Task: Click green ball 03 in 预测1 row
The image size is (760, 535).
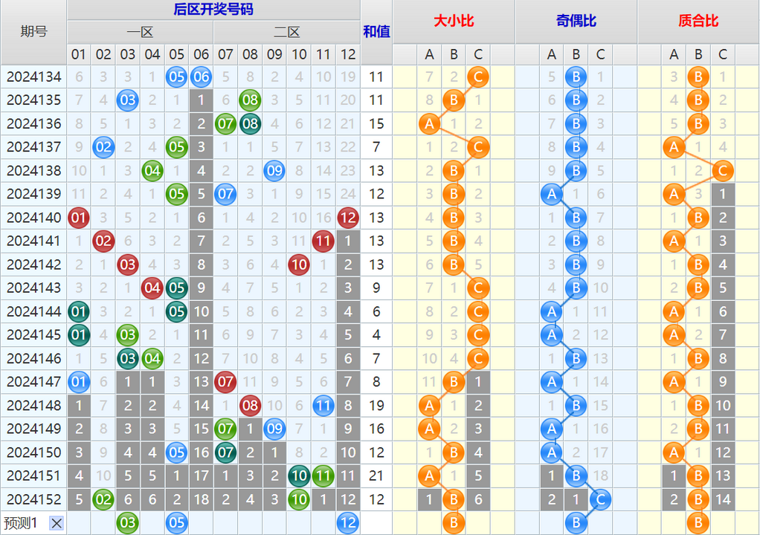Action: tap(128, 523)
